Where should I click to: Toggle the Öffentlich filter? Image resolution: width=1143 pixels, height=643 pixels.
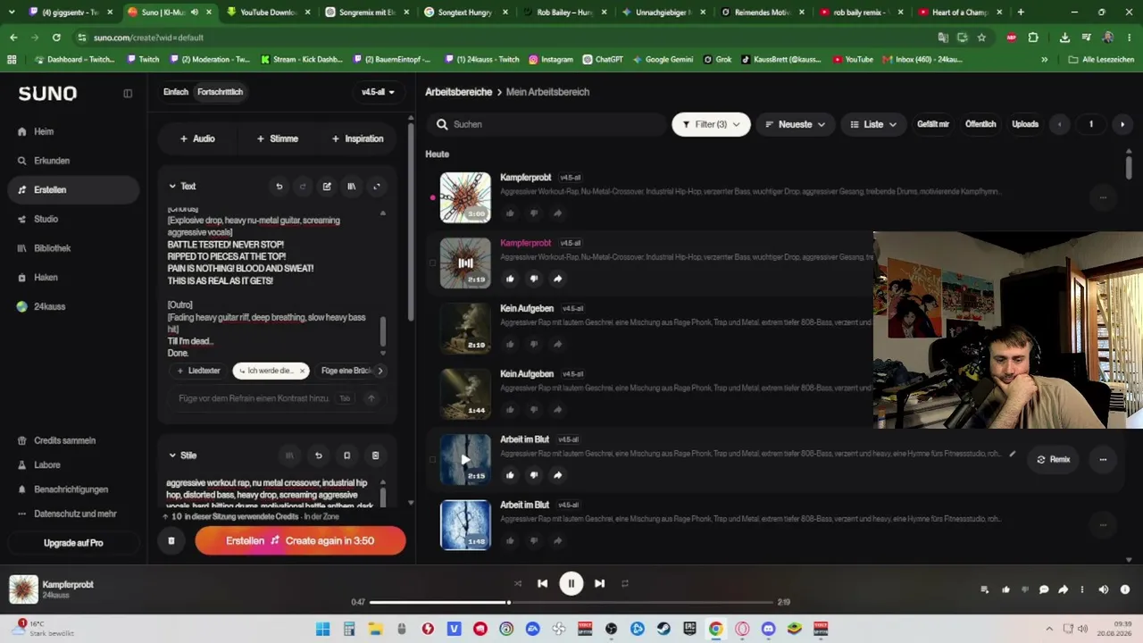(x=980, y=124)
